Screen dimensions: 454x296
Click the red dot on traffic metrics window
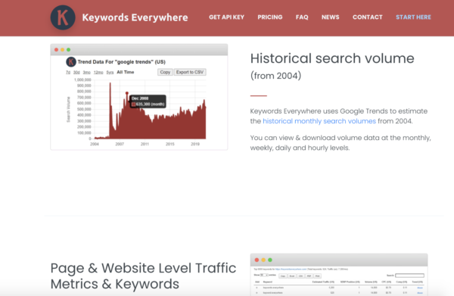click(x=257, y=260)
